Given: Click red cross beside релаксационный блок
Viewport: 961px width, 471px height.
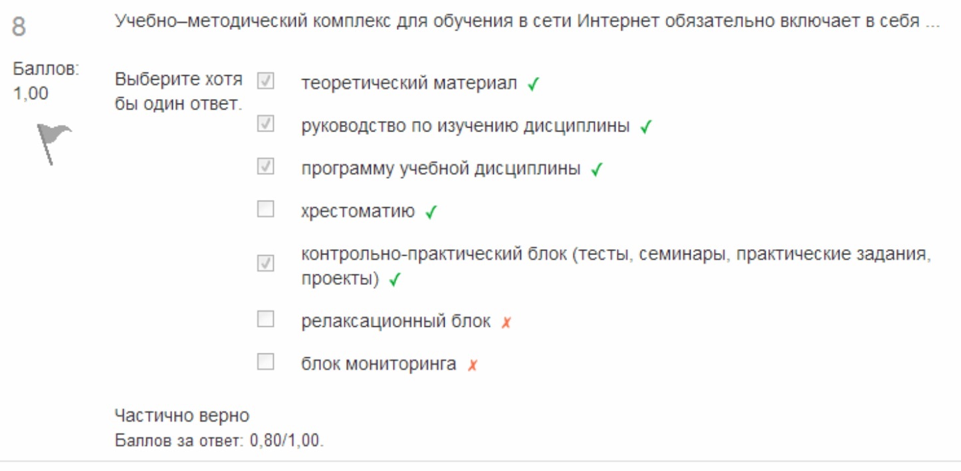Looking at the screenshot, I should [x=506, y=324].
